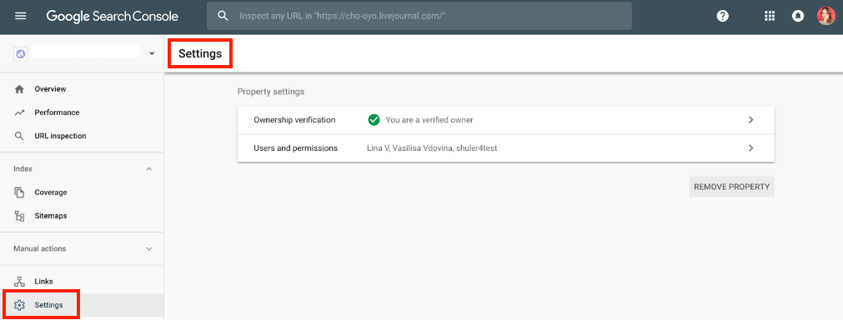
Task: Click Google Search Console logo
Action: [112, 16]
